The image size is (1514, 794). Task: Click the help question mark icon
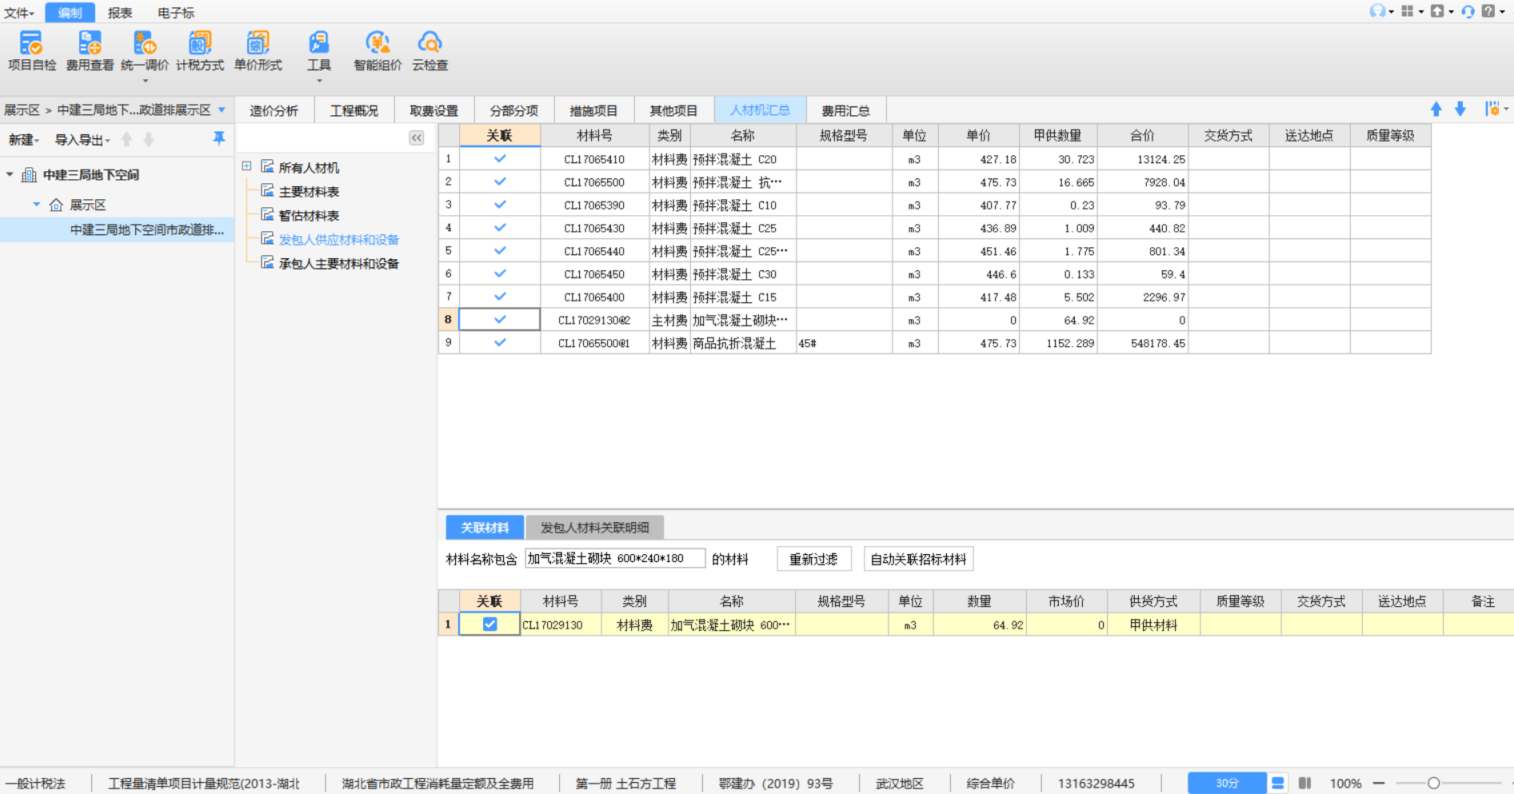coord(1488,11)
